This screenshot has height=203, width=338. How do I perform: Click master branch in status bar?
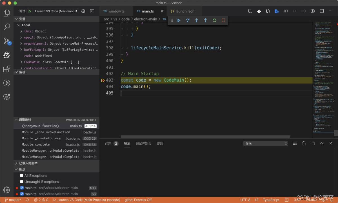click(x=13, y=200)
